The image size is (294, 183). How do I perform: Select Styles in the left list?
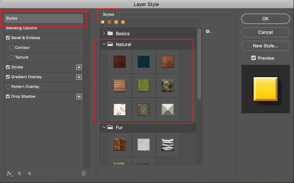[44, 18]
